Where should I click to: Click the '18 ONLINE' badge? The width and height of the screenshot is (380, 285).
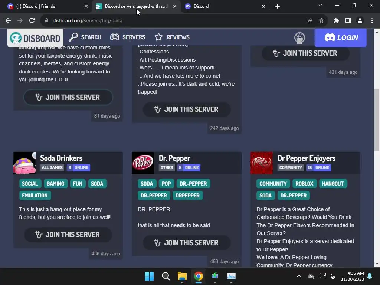point(318,168)
